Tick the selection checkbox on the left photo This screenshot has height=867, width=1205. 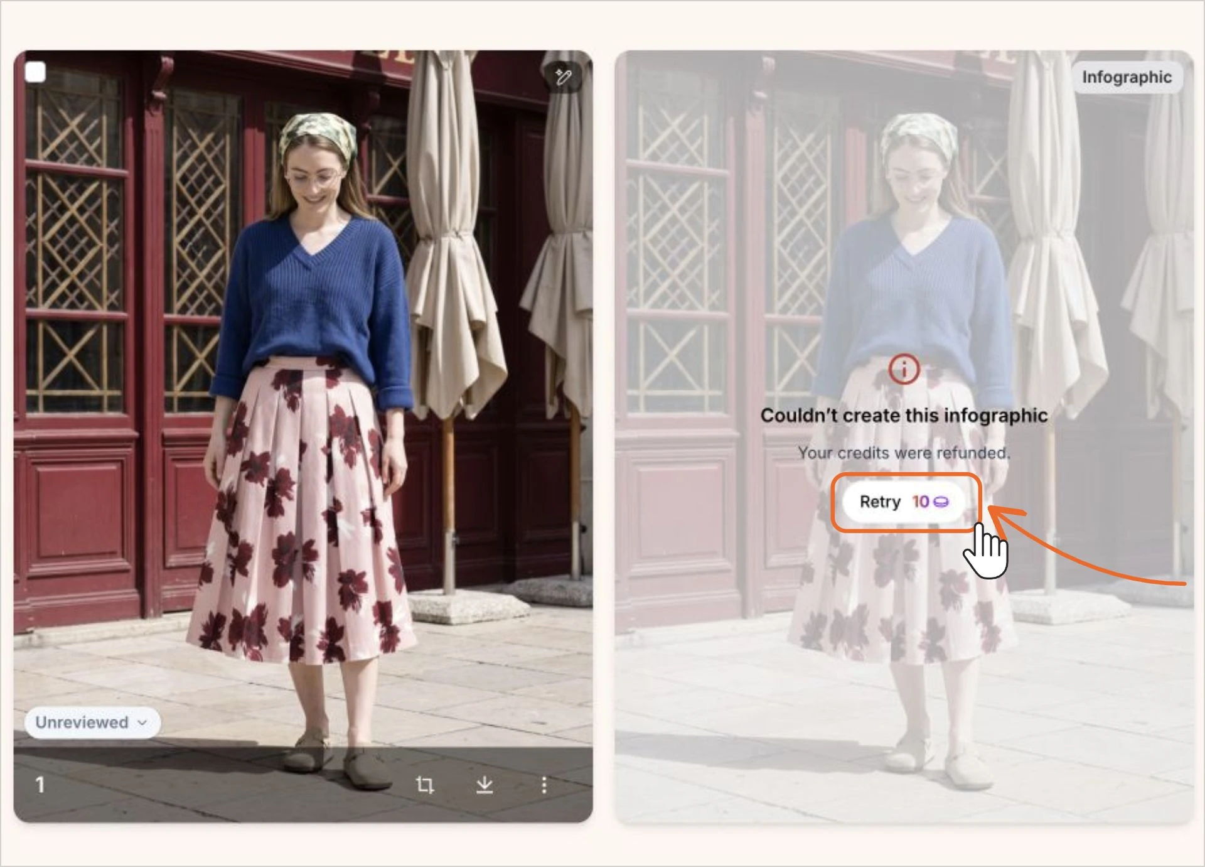36,72
